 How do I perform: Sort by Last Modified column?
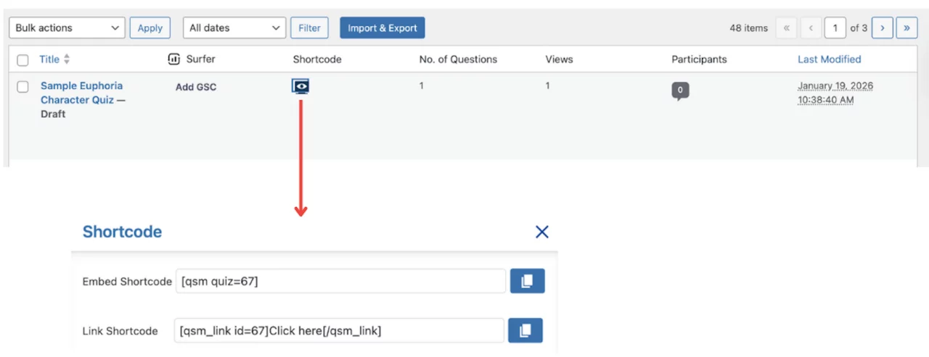829,59
